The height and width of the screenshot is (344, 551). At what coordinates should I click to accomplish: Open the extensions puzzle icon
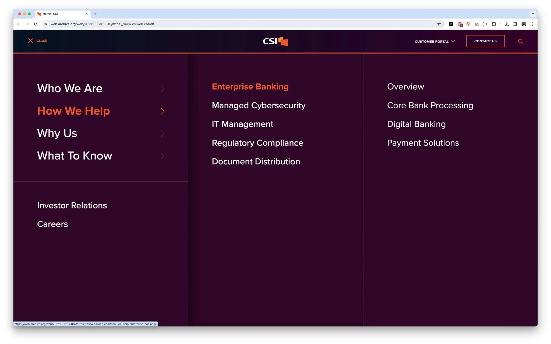[494, 24]
